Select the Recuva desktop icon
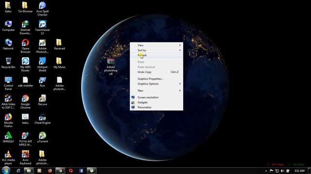The width and height of the screenshot is (311, 174). [42, 100]
